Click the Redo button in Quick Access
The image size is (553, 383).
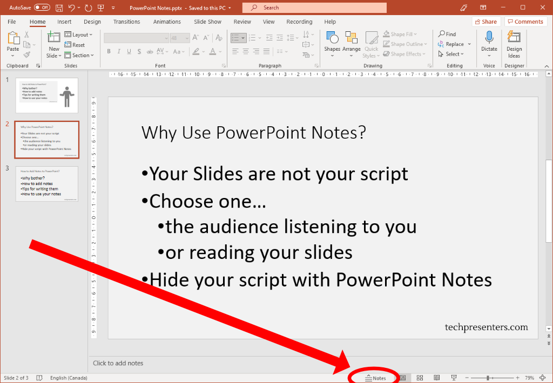point(88,8)
